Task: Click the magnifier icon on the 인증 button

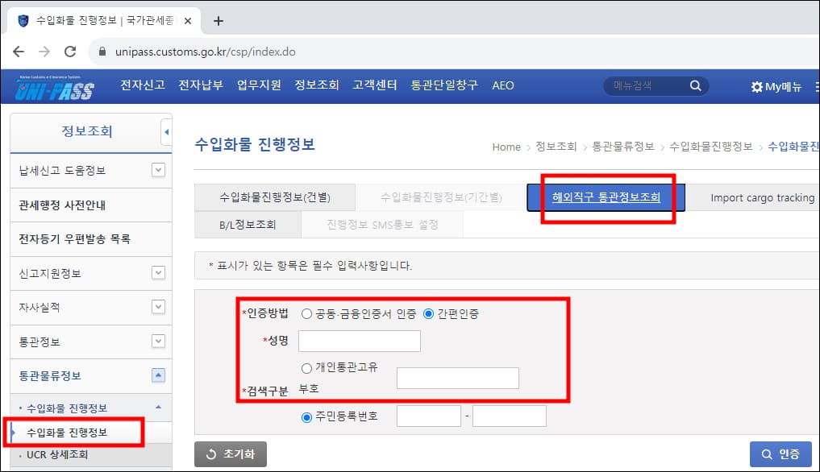Action: [768, 453]
